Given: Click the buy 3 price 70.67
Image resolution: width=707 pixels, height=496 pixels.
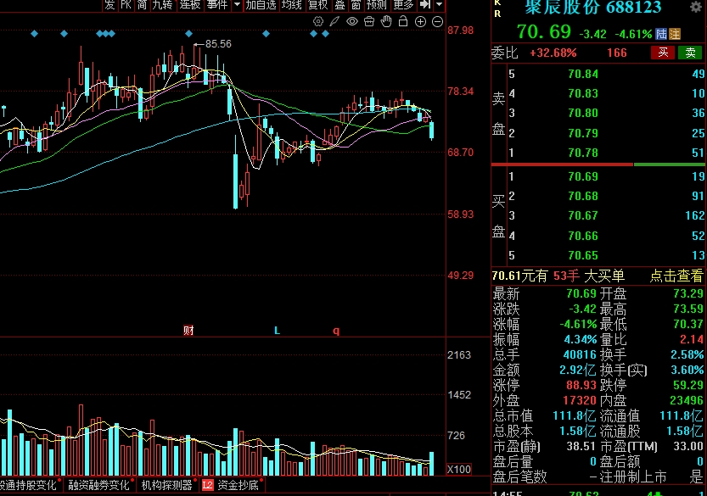Looking at the screenshot, I should (x=583, y=215).
